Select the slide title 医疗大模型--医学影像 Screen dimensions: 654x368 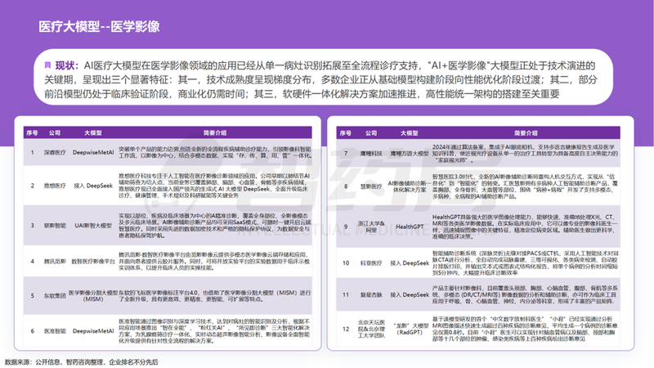(x=99, y=27)
